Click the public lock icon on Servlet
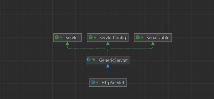Screen dimensions: 214x99 click(61, 37)
